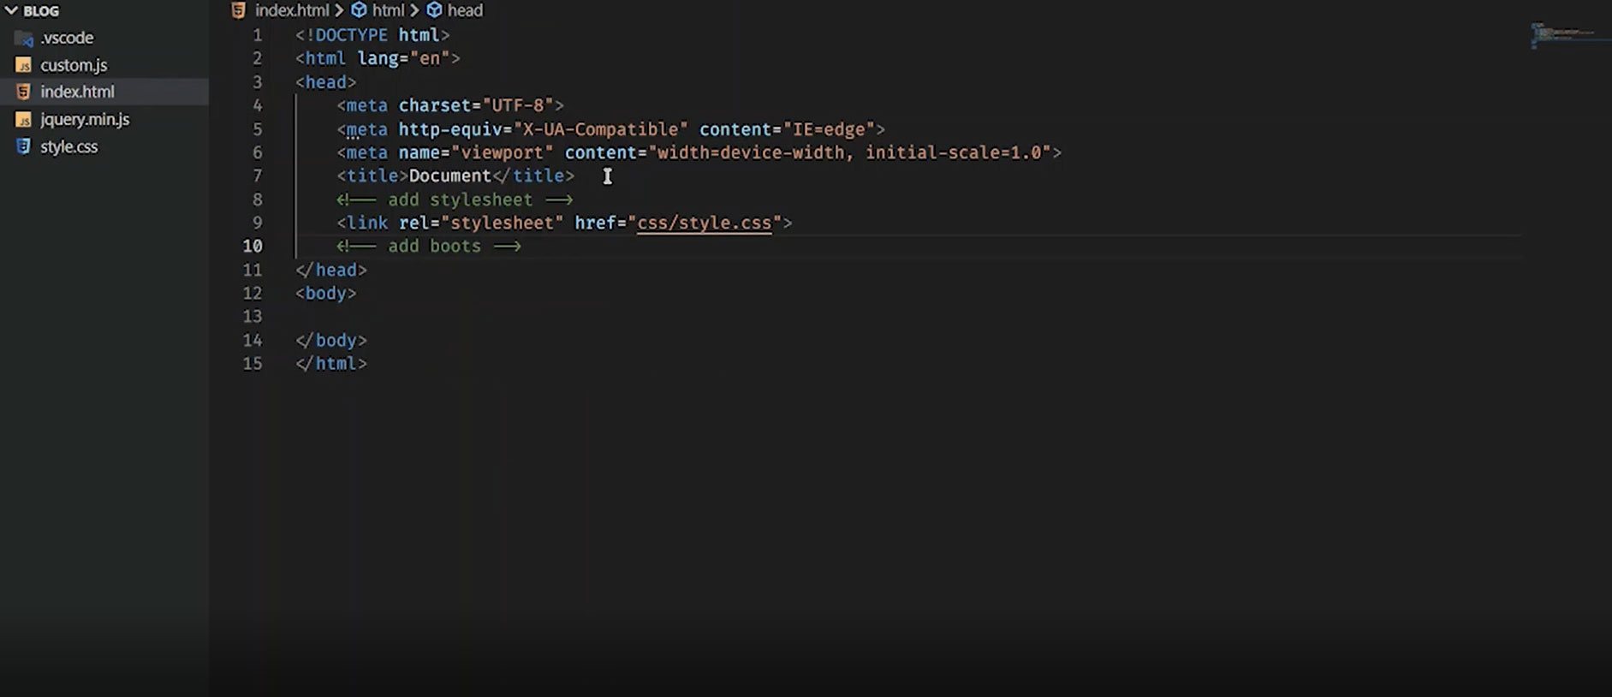Select custom.js in the file tree
This screenshot has height=697, width=1612.
point(74,65)
